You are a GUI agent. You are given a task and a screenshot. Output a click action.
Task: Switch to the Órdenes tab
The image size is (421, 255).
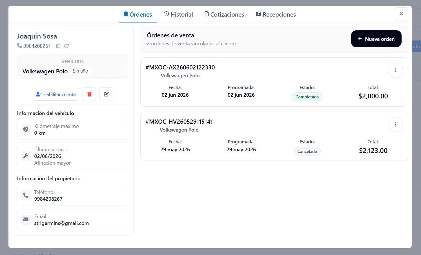tap(138, 14)
